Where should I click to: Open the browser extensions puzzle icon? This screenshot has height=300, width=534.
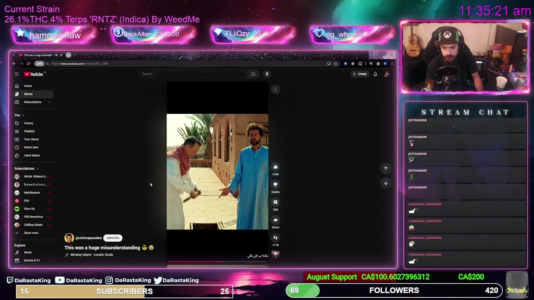(x=360, y=64)
